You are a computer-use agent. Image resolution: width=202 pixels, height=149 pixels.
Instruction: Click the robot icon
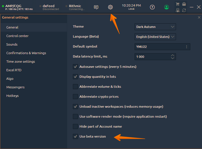coord(178,10)
